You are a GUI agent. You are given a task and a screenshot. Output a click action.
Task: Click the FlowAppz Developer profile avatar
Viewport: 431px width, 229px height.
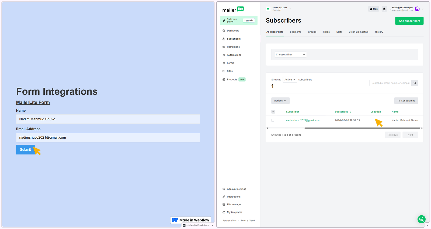coord(417,9)
